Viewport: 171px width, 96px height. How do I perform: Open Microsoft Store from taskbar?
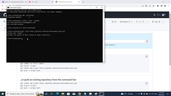point(68,94)
